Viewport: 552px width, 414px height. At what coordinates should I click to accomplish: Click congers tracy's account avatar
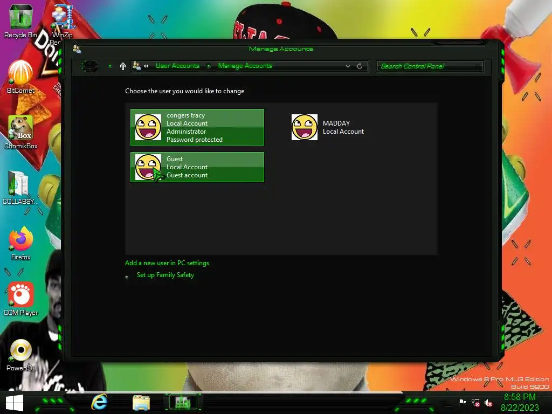tap(148, 127)
